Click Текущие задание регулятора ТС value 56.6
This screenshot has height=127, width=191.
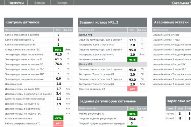(x=132, y=118)
